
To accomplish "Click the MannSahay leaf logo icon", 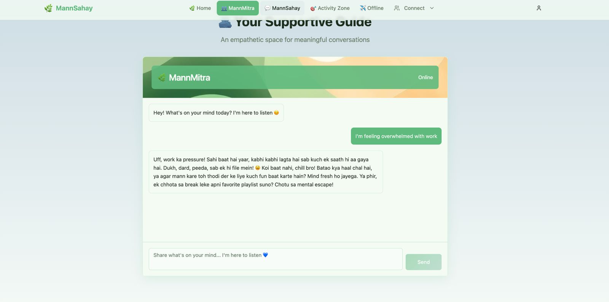I will (48, 8).
